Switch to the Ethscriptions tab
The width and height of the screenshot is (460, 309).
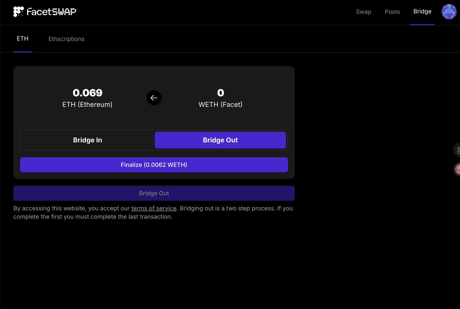pyautogui.click(x=66, y=39)
